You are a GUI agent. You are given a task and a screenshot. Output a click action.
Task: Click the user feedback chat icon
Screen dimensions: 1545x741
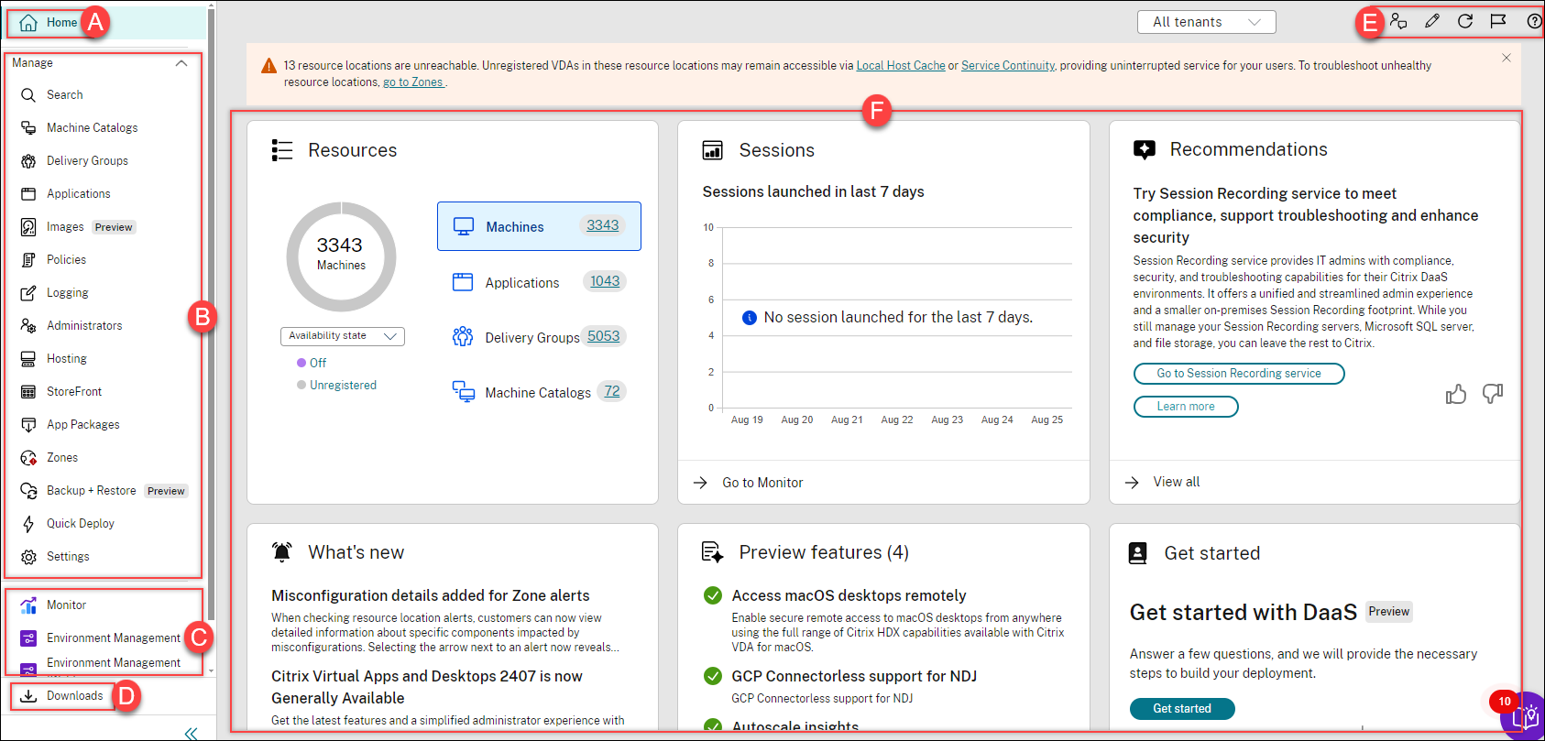[1398, 21]
